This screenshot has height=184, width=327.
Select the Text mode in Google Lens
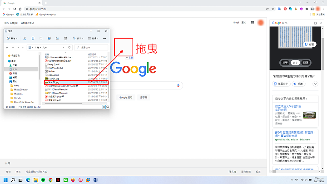point(295,63)
